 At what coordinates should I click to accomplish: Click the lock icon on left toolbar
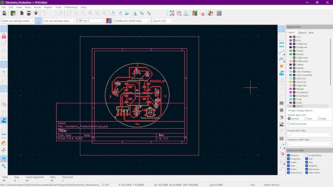tap(4, 36)
